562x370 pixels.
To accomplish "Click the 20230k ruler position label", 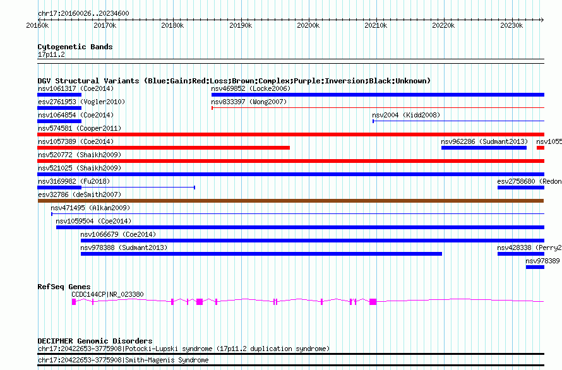I will (511, 25).
